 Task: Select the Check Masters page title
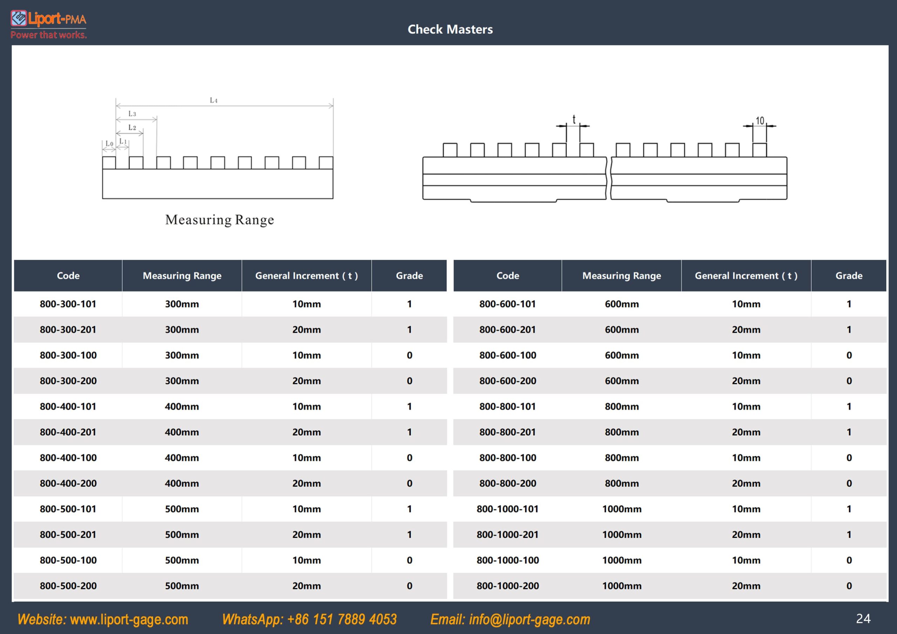click(450, 29)
